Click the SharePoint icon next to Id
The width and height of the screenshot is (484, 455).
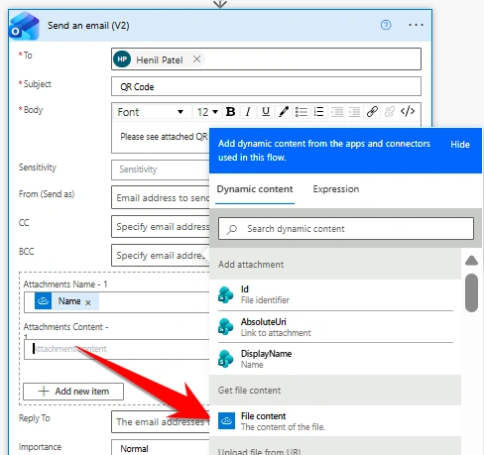click(226, 294)
